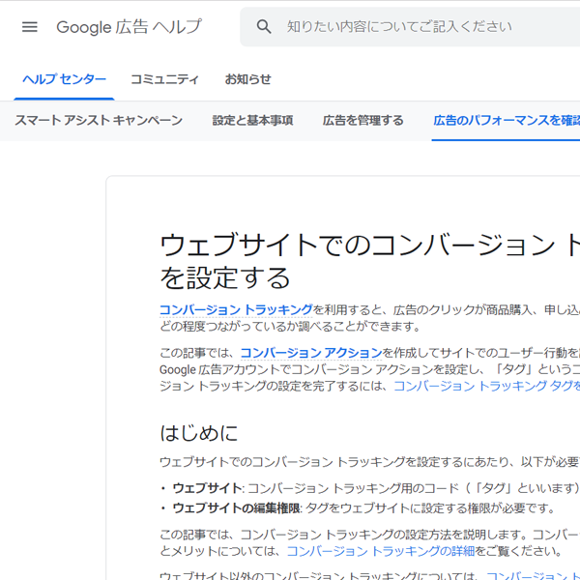Click the search magnifier icon

click(x=263, y=27)
